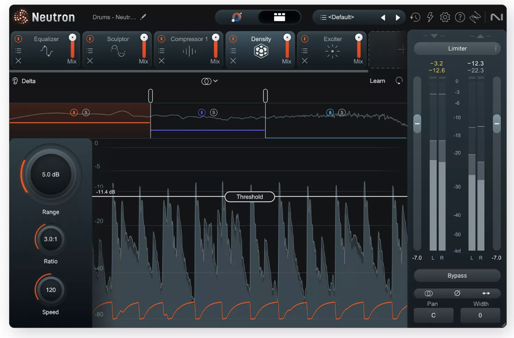The image size is (514, 338).
Task: Open the help question mark
Action: pos(460,17)
